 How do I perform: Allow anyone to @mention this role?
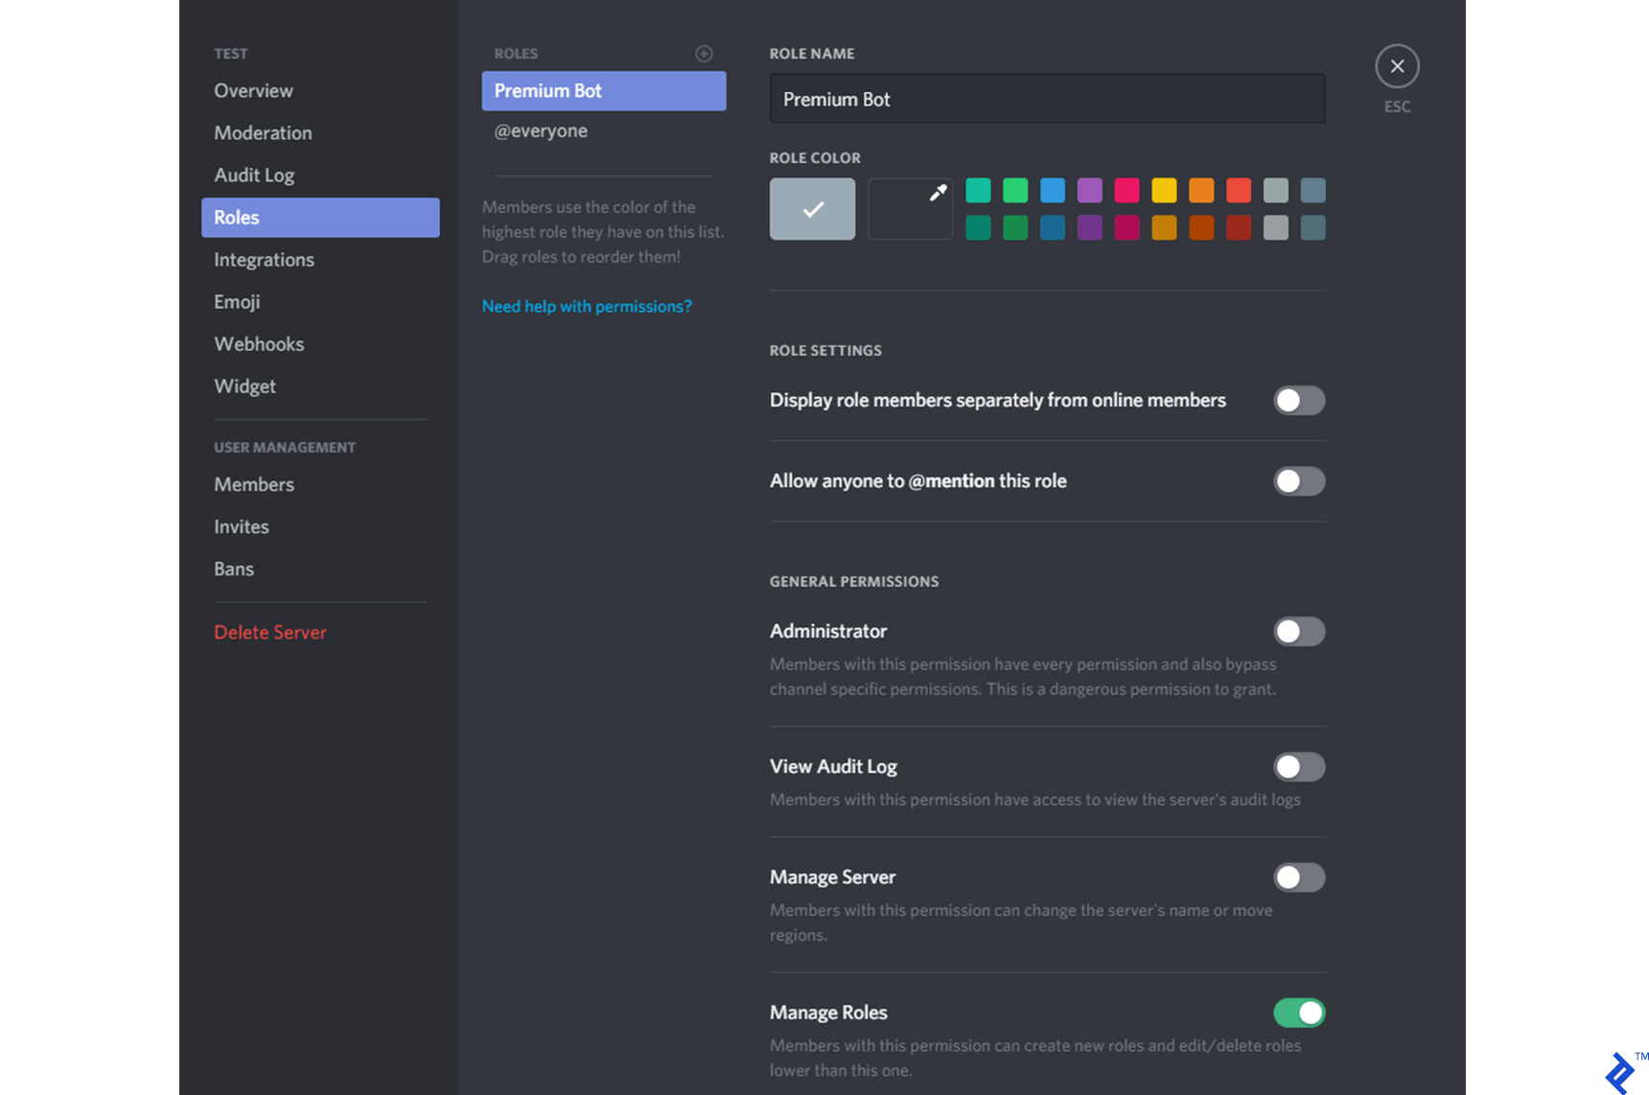pos(1299,480)
